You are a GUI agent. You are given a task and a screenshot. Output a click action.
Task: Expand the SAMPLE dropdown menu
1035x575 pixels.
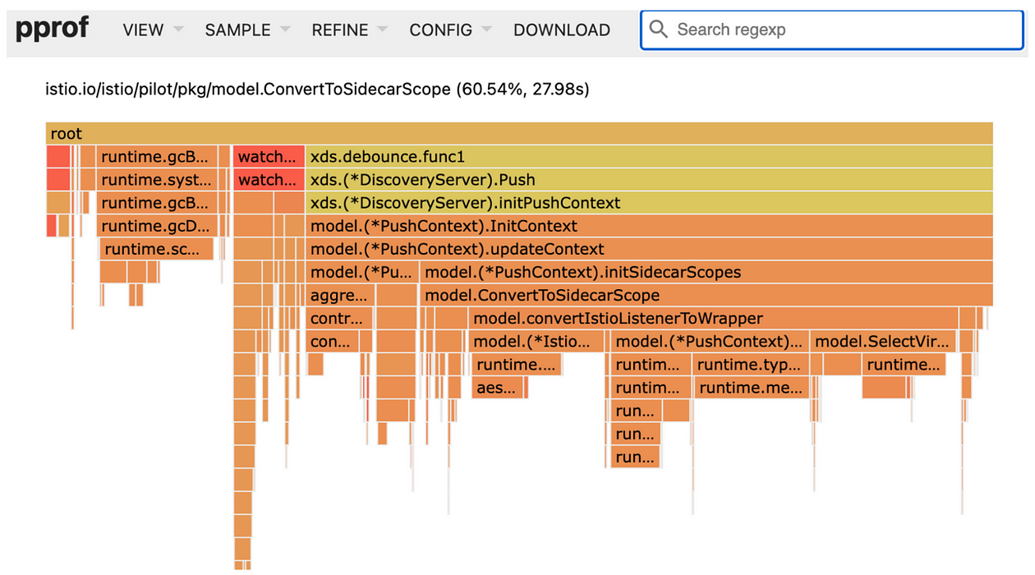coord(247,30)
